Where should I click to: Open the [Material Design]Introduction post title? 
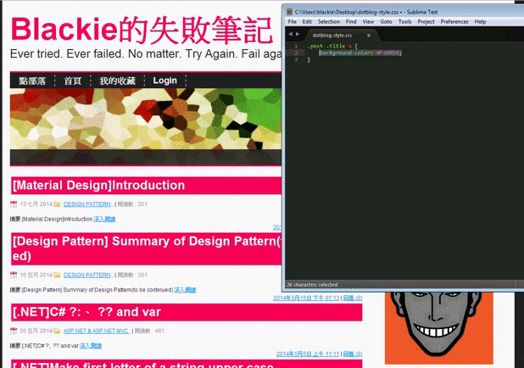[x=98, y=185]
